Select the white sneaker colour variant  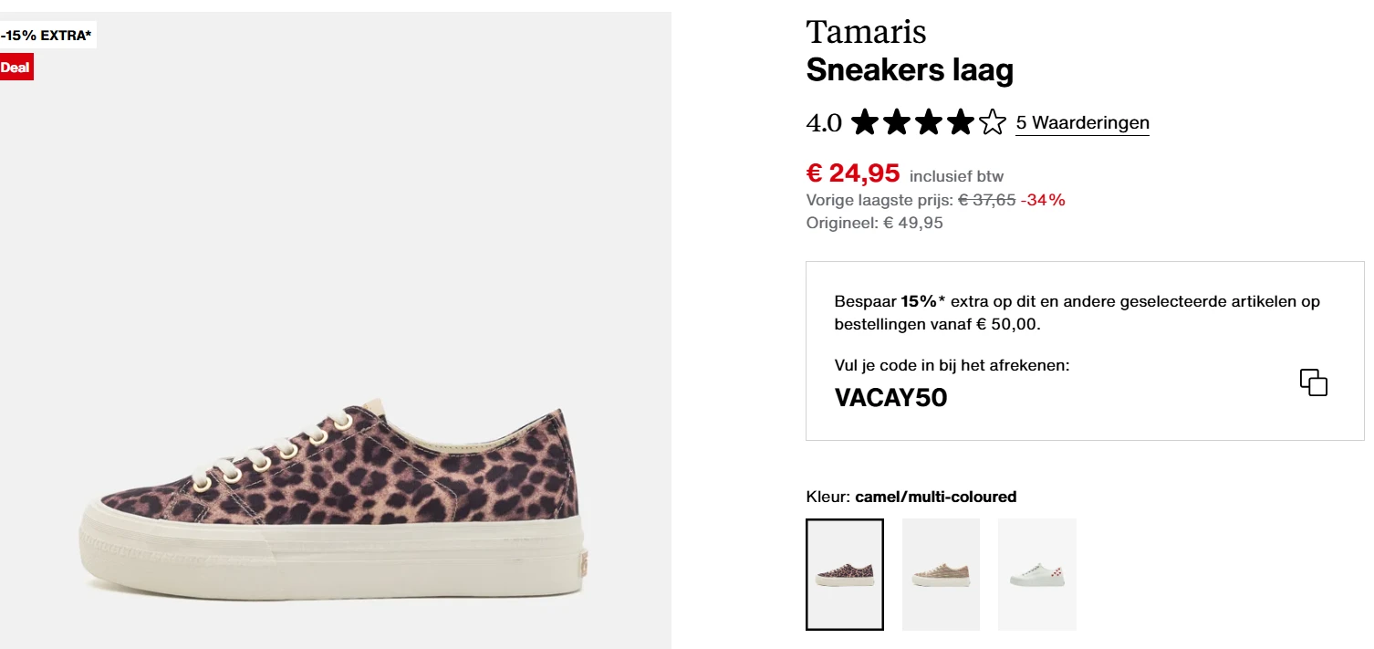pyautogui.click(x=1037, y=574)
